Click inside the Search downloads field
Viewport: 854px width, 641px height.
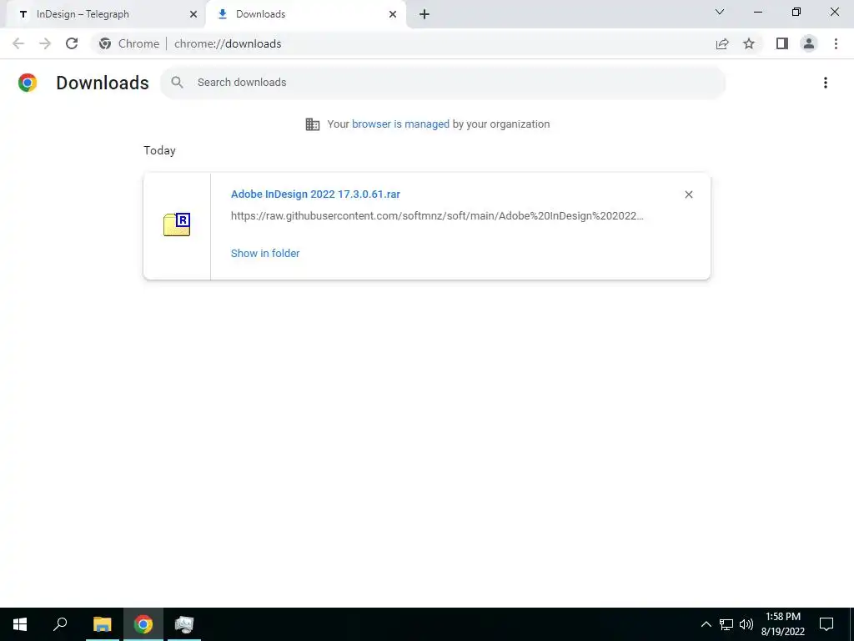coord(443,83)
